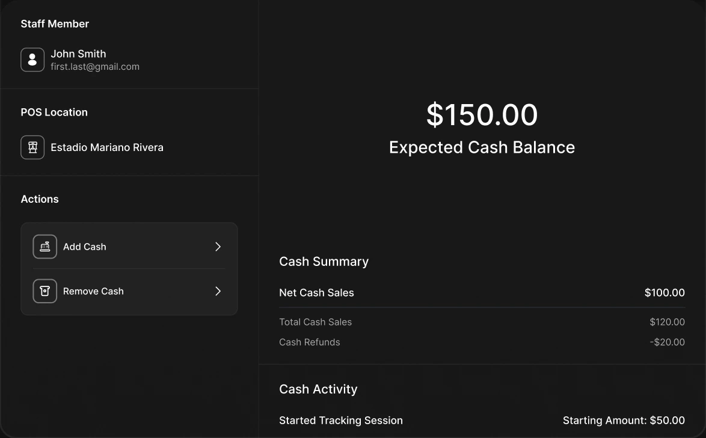
Task: Click the Remove Cash icon
Action: coord(45,291)
